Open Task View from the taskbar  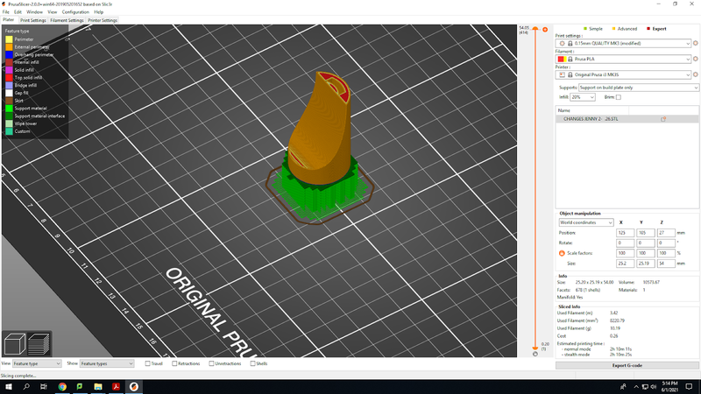[43, 386]
